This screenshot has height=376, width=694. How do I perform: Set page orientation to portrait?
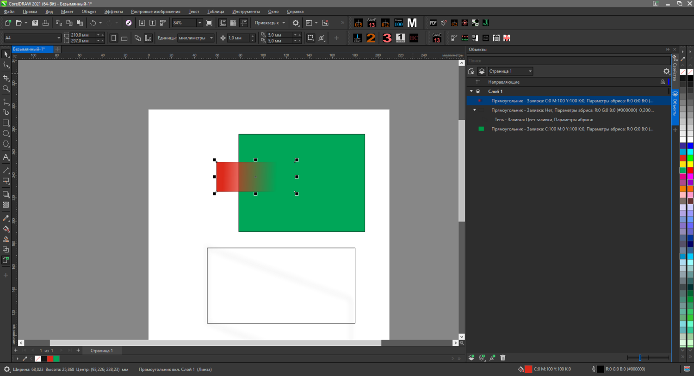[x=114, y=38]
